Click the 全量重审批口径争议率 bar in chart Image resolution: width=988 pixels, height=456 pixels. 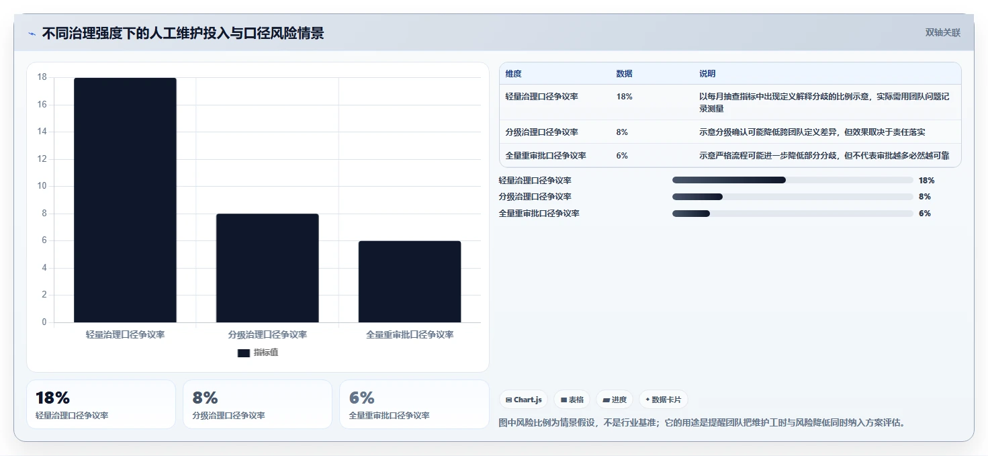(410, 281)
